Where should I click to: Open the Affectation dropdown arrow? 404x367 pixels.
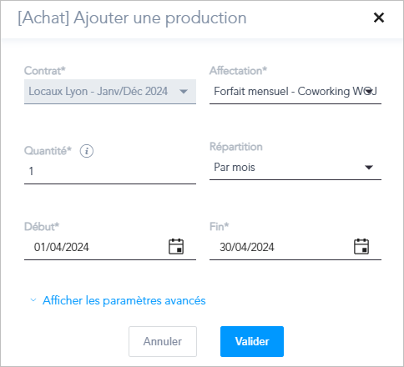pos(369,91)
